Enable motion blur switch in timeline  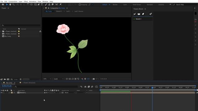pos(92,87)
